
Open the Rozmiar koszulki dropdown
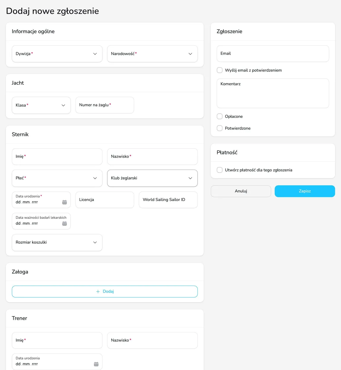point(57,242)
